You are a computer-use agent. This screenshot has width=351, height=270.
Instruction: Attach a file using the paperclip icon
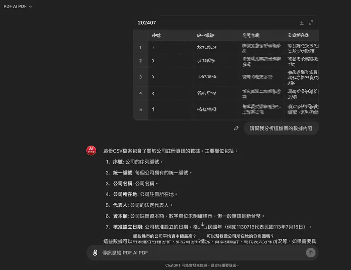(95, 253)
